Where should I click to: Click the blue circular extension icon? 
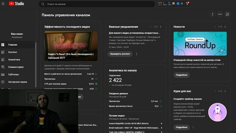[x=178, y=3]
